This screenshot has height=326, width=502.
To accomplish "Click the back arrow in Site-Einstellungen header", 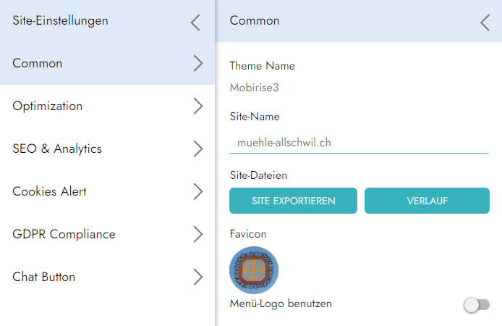I will pyautogui.click(x=195, y=22).
